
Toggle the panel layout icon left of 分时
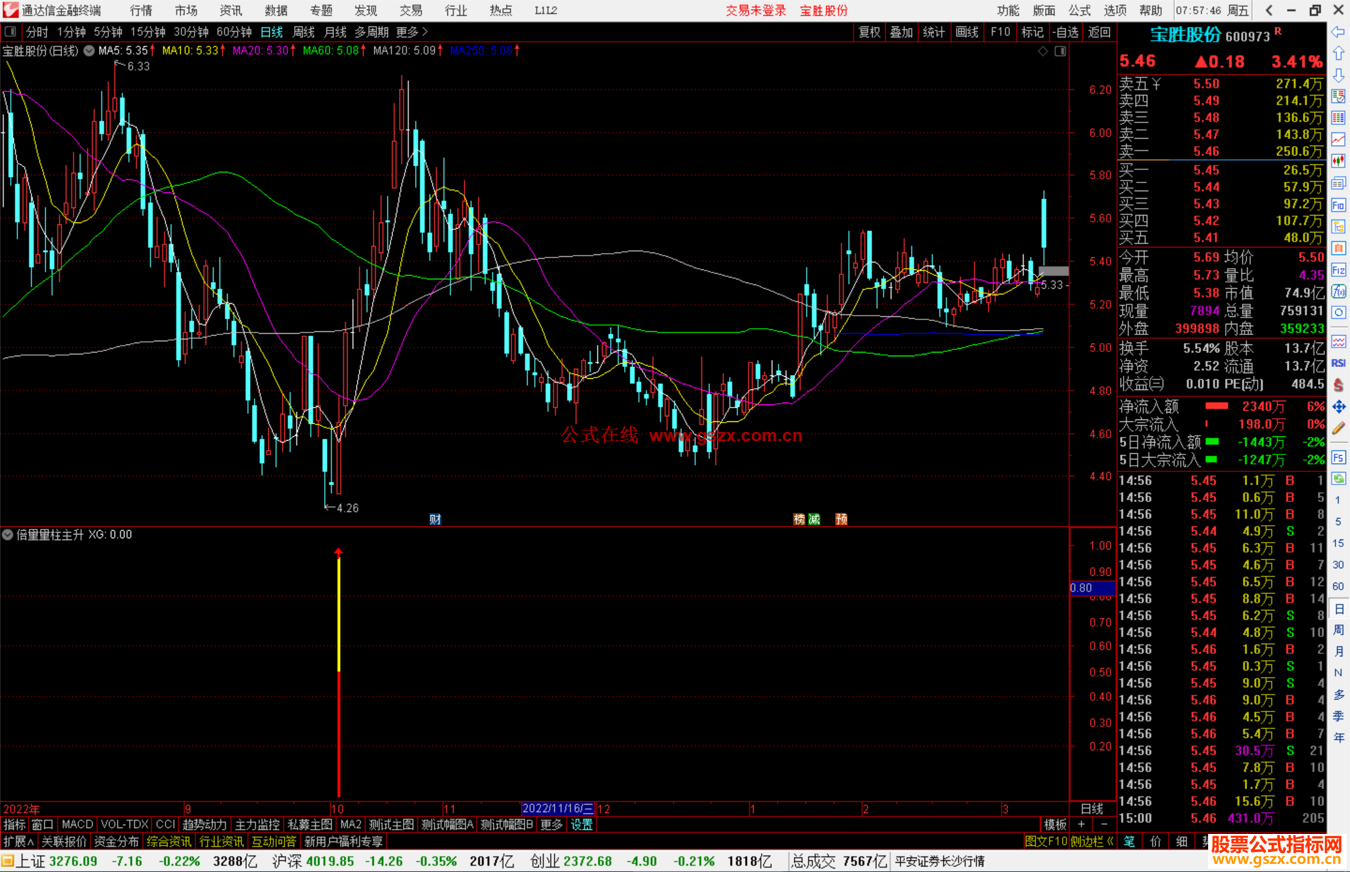10,31
